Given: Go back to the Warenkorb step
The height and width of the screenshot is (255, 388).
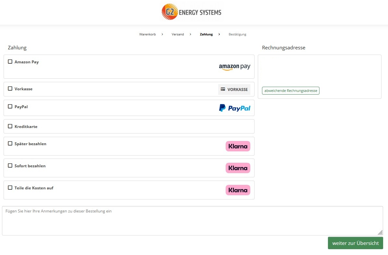Looking at the screenshot, I should (x=147, y=34).
